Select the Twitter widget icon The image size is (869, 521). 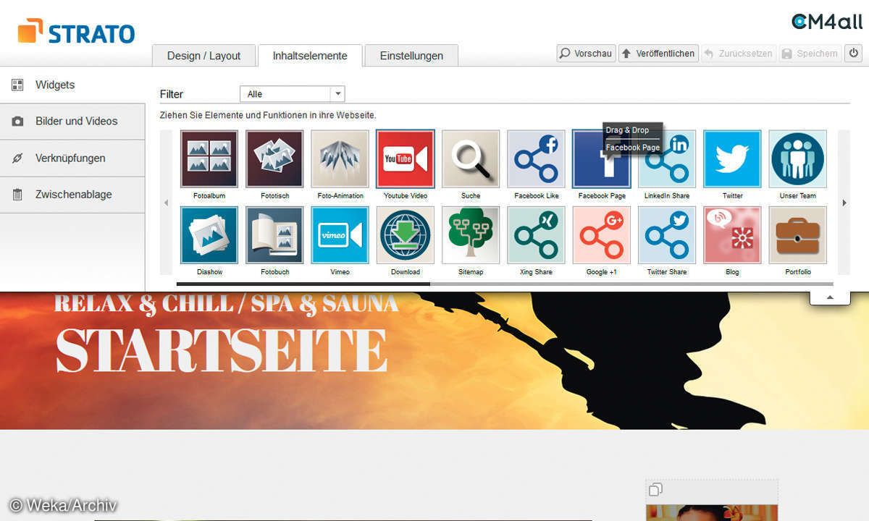(732, 158)
